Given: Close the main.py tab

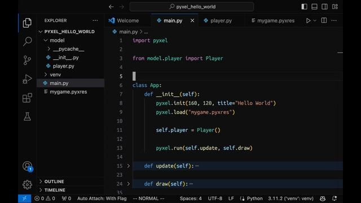Looking at the screenshot, I should 192,21.
